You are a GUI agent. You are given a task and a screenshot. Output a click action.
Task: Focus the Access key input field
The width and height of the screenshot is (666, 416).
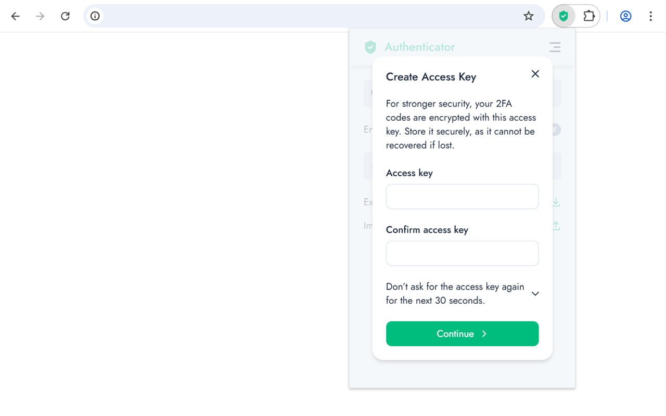tap(462, 197)
